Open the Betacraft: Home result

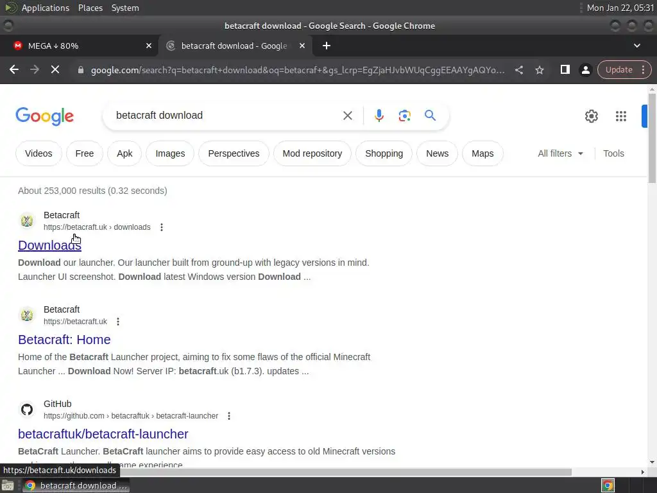(64, 340)
